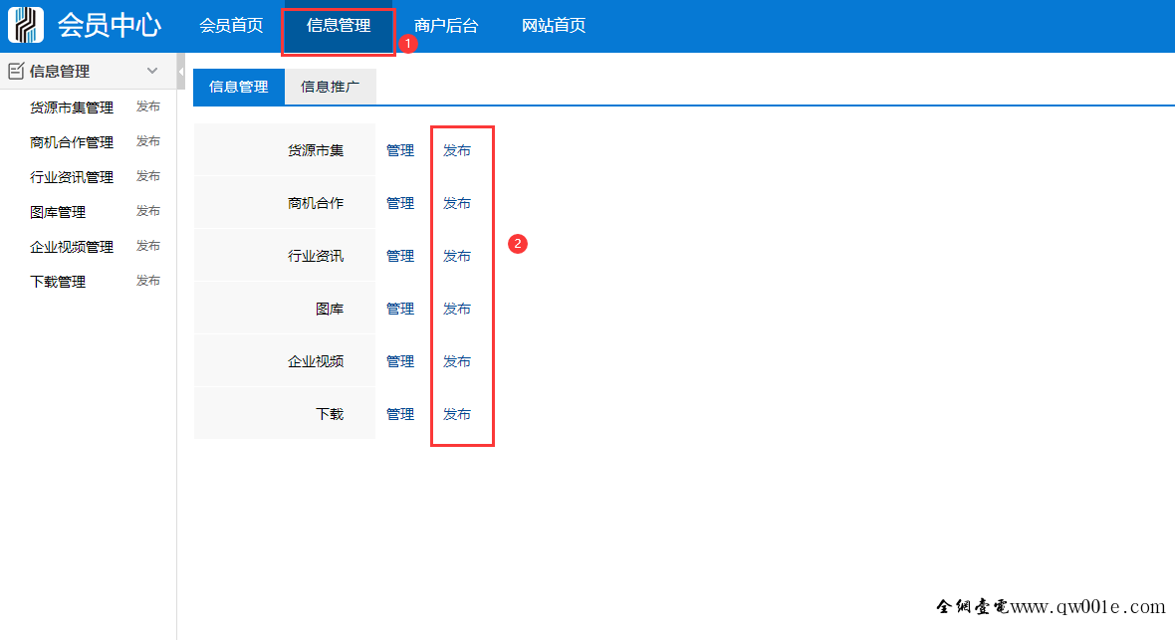
Task: Open 货源市集管理 in the left sidebar
Action: coord(72,107)
